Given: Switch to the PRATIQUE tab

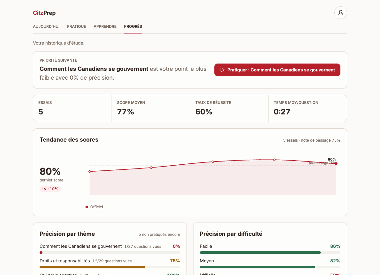Looking at the screenshot, I should (77, 27).
